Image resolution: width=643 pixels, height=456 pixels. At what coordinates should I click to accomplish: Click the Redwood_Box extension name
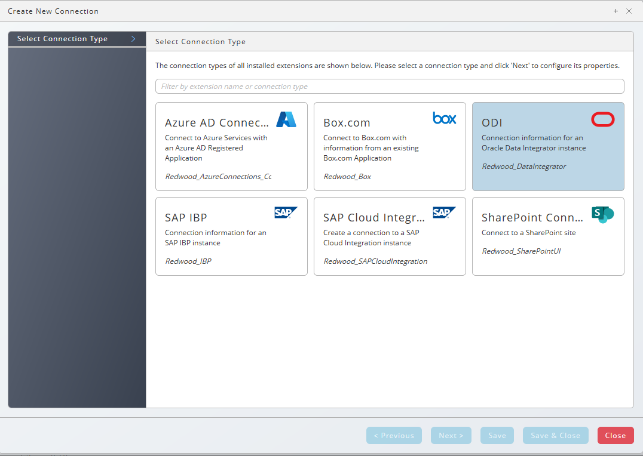[347, 177]
